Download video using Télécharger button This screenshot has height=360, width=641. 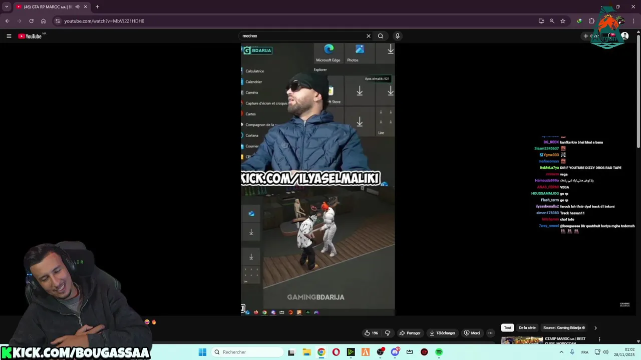tap(443, 333)
